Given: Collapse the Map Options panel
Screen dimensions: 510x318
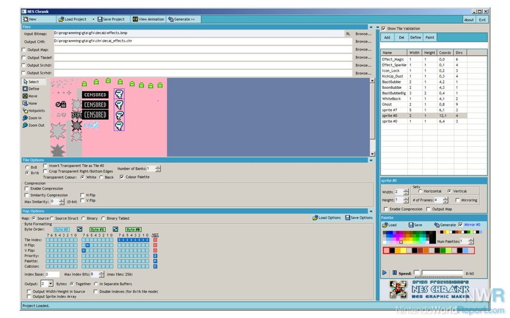Looking at the screenshot, I should 371,211.
